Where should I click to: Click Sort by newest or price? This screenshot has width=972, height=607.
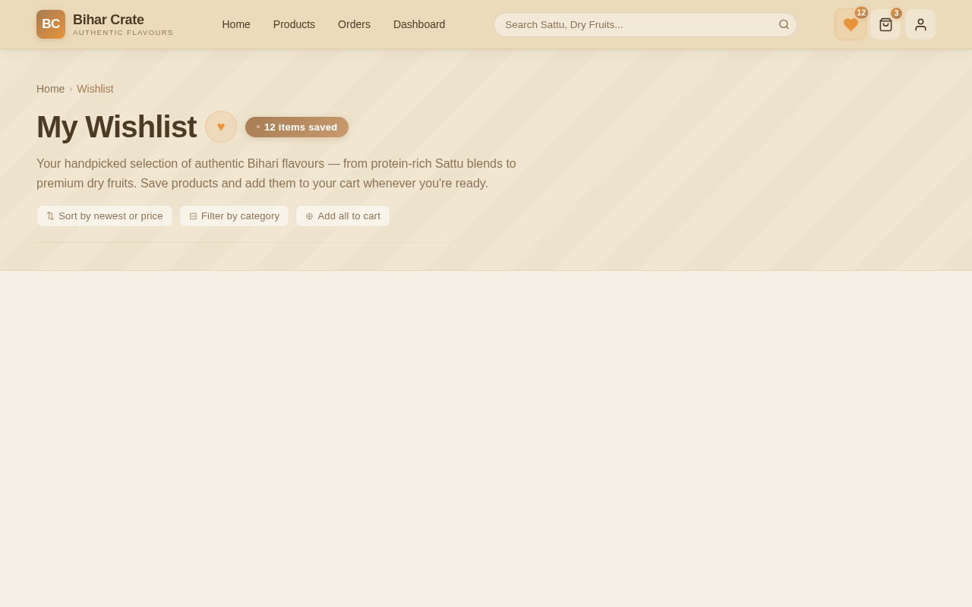[x=105, y=215]
